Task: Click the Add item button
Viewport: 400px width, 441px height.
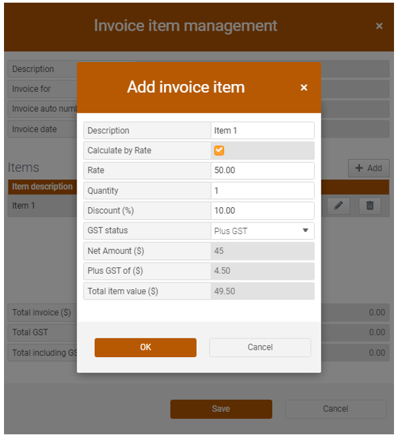Action: pyautogui.click(x=368, y=169)
